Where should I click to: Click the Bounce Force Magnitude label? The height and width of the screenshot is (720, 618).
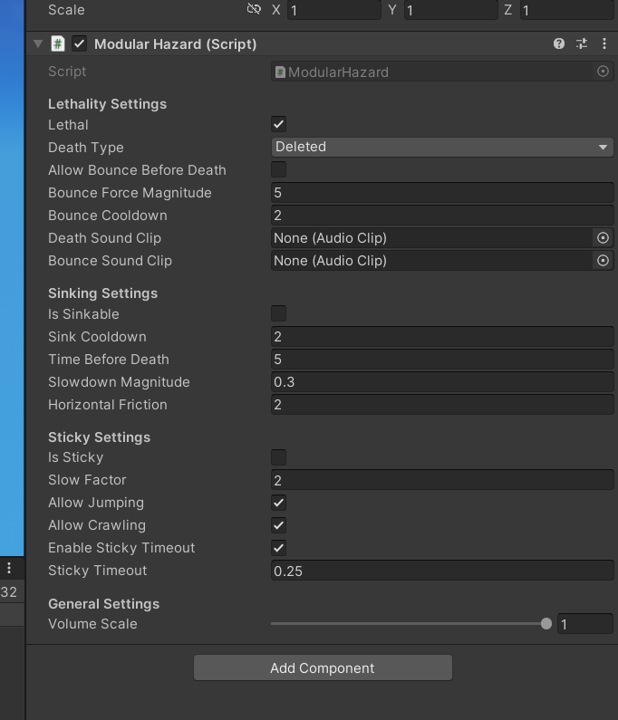[130, 192]
